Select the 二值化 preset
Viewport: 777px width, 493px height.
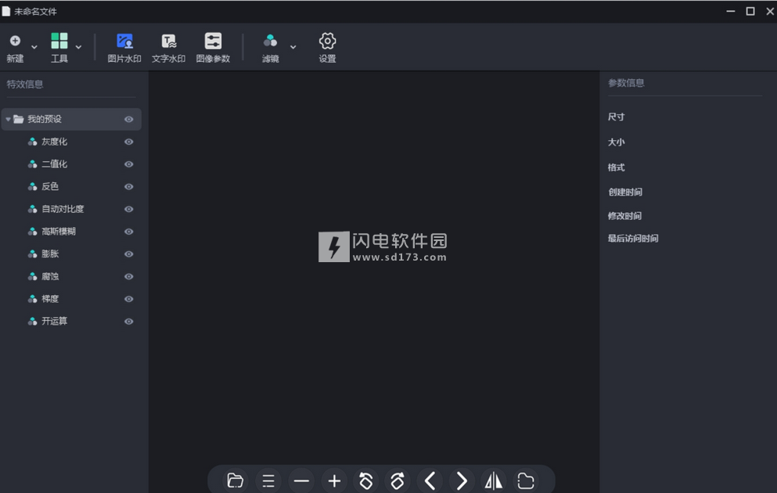click(55, 164)
